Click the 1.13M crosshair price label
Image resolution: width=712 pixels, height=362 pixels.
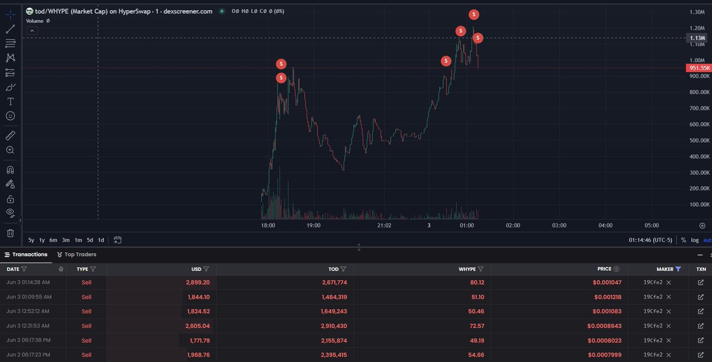click(x=697, y=38)
